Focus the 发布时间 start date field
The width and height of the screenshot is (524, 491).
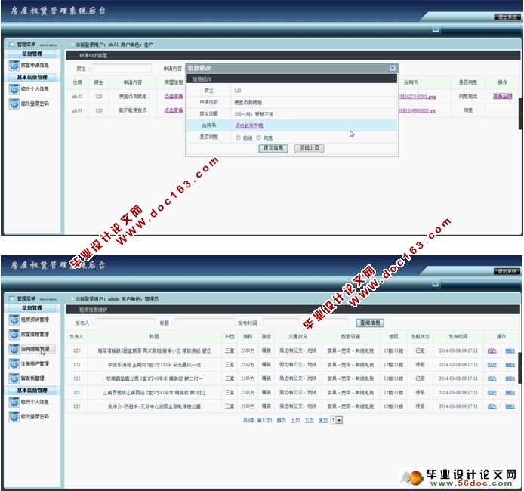[281, 323]
